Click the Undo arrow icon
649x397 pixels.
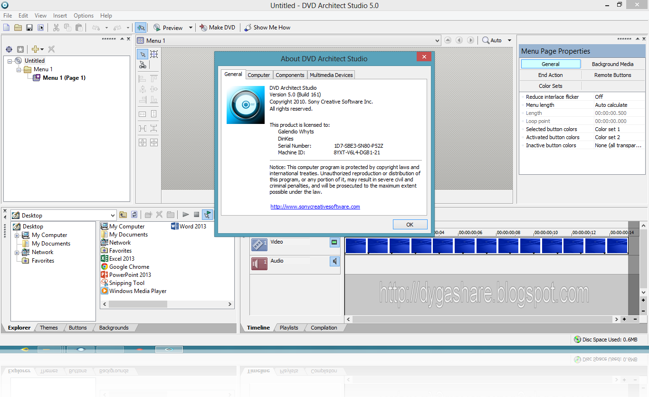coord(96,28)
